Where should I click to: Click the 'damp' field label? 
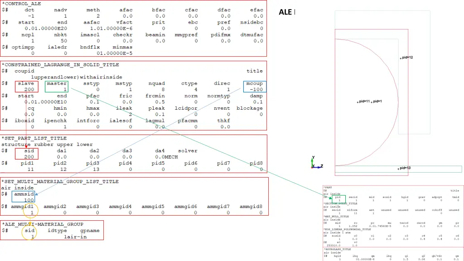[x=256, y=96]
